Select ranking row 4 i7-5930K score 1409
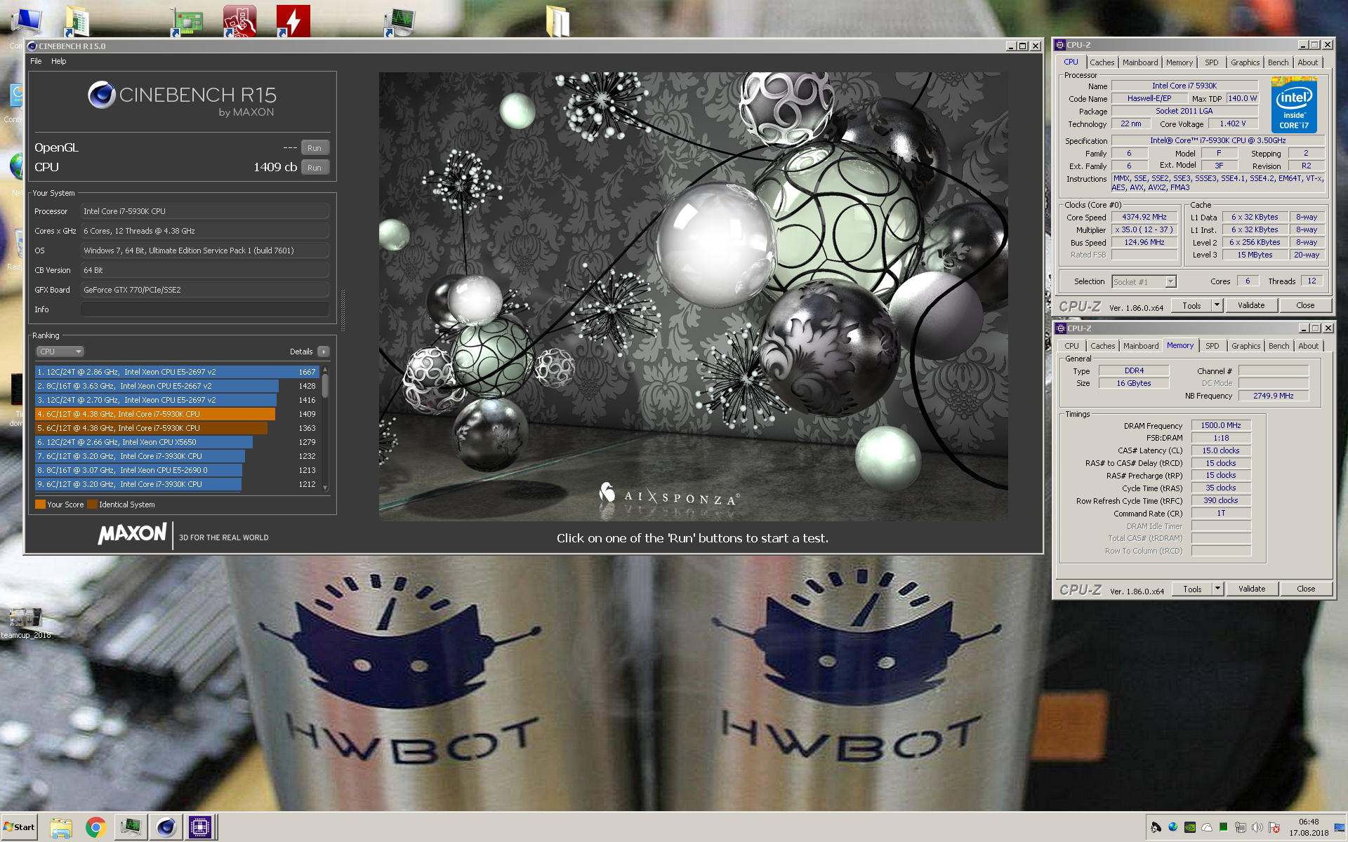The image size is (1348, 842). point(177,414)
